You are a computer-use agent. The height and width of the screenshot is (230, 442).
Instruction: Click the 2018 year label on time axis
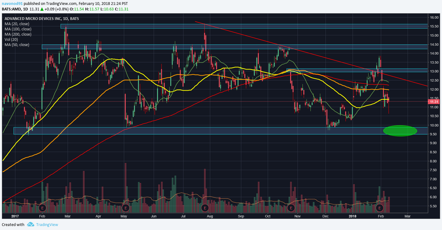353,216
